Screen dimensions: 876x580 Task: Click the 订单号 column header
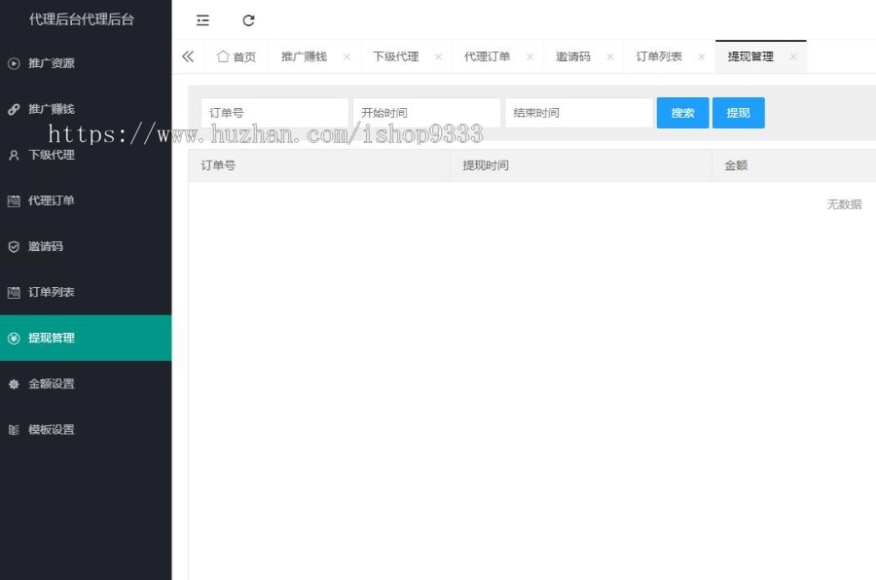[319, 165]
